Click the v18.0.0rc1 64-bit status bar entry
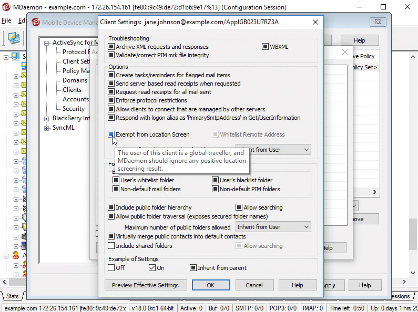418x312 pixels. coord(153,308)
